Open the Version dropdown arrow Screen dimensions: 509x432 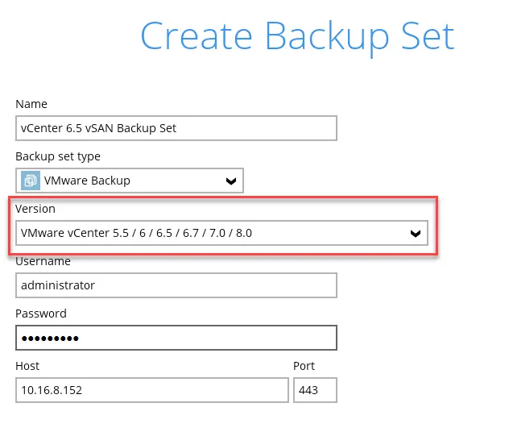click(x=415, y=234)
